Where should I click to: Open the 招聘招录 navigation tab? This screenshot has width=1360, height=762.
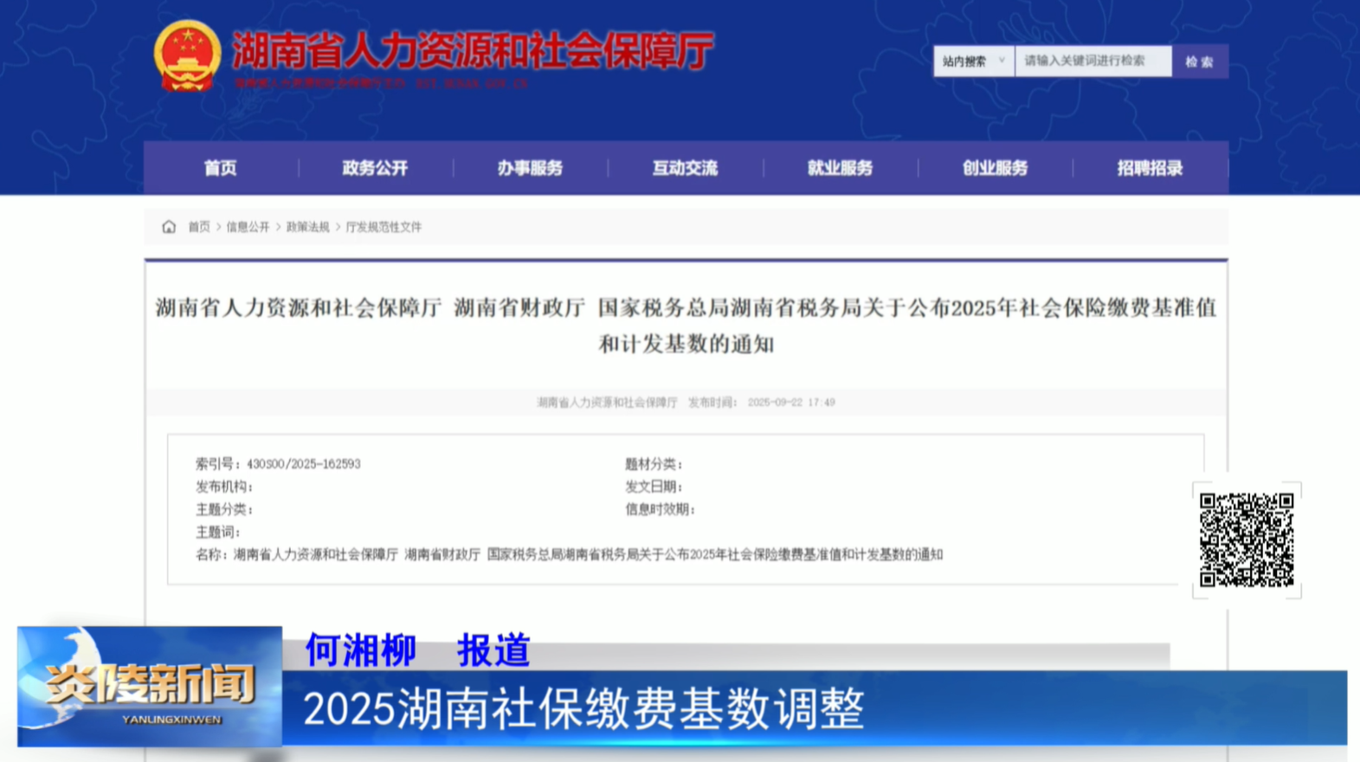tap(1150, 168)
